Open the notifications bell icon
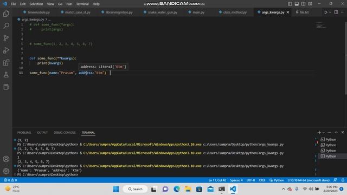 pos(343,180)
